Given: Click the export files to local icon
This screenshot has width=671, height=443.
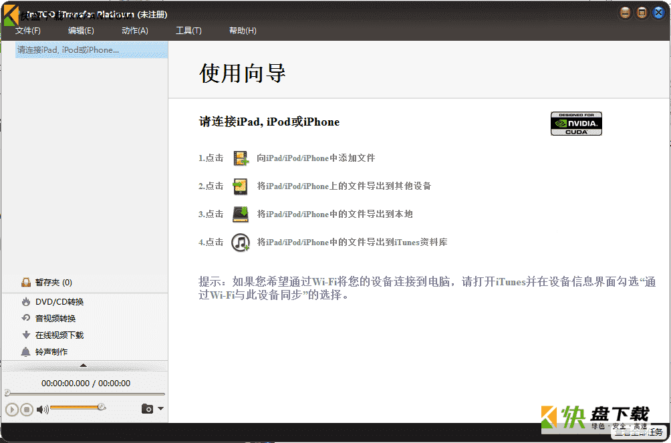Looking at the screenshot, I should [x=241, y=214].
